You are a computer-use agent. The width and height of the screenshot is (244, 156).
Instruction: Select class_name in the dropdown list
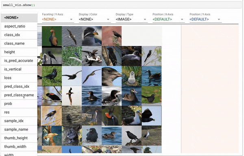tap(19, 43)
